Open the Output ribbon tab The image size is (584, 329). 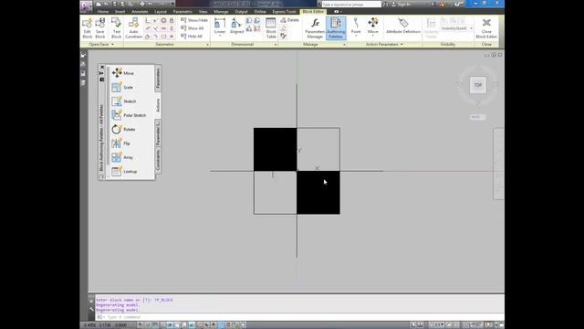tap(241, 12)
